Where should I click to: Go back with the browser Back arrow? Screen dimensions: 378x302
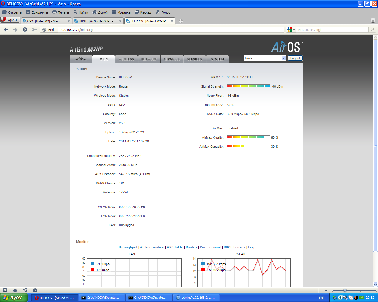click(6, 29)
